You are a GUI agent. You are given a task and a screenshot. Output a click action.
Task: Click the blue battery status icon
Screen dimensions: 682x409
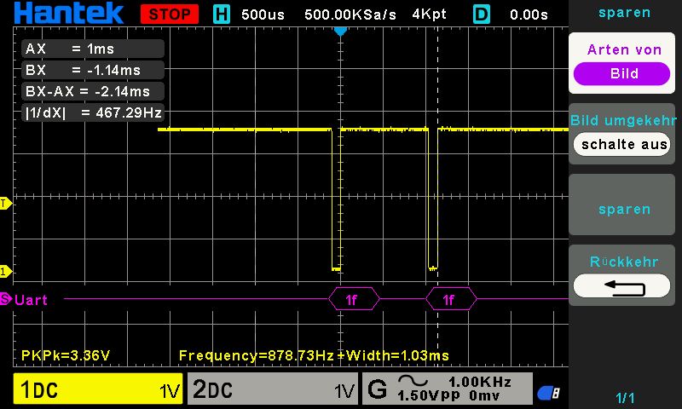coord(549,393)
